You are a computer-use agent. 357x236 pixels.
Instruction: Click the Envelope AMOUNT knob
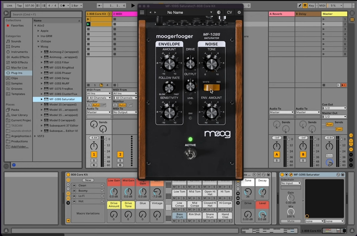pos(169,63)
